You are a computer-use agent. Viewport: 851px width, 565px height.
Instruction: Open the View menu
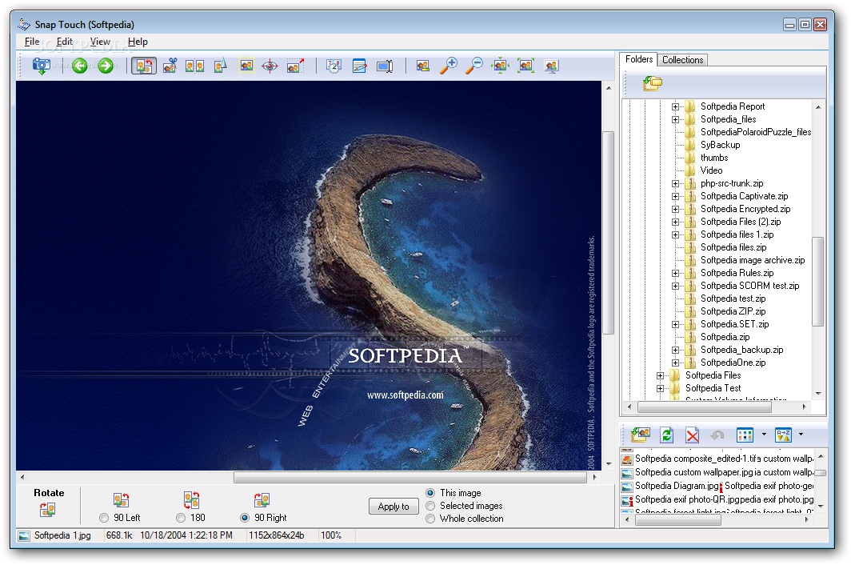(100, 42)
